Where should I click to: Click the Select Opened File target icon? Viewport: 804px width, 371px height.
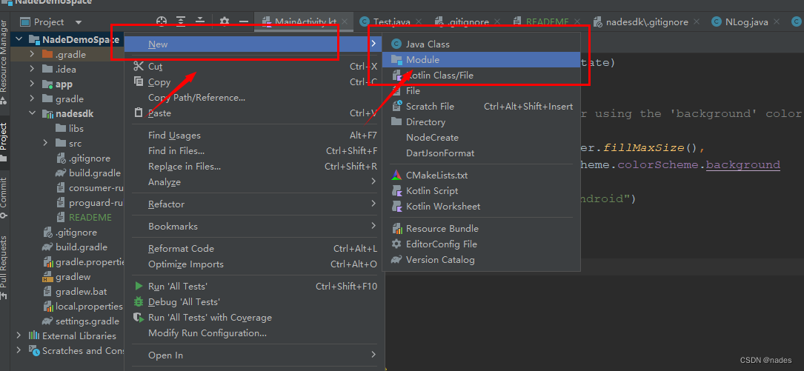coord(162,21)
